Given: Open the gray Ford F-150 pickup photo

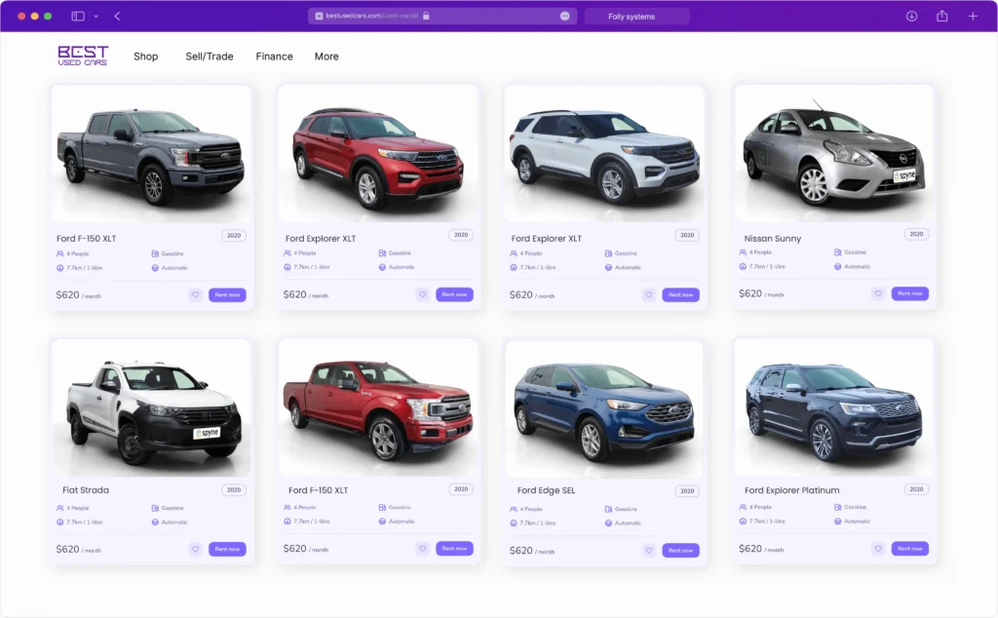Looking at the screenshot, I should coord(151,154).
